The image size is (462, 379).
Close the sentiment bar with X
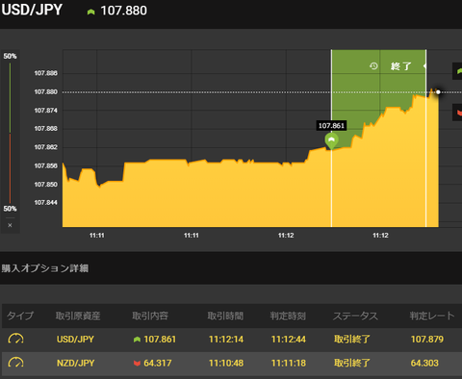[x=10, y=225]
